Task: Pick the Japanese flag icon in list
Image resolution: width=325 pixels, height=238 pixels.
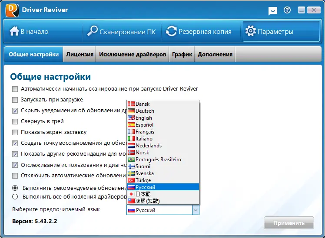Action: 131,194
